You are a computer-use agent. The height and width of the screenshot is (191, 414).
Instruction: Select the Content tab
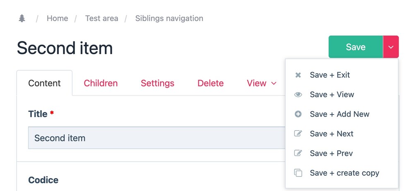click(x=44, y=83)
